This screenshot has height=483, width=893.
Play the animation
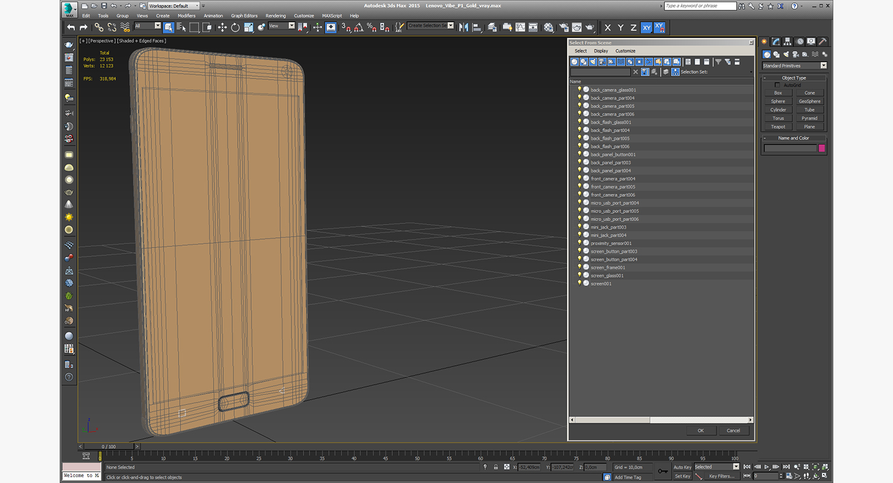click(767, 467)
